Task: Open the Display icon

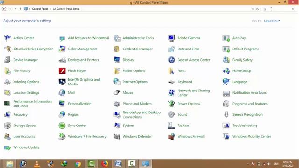Action: click(117, 60)
